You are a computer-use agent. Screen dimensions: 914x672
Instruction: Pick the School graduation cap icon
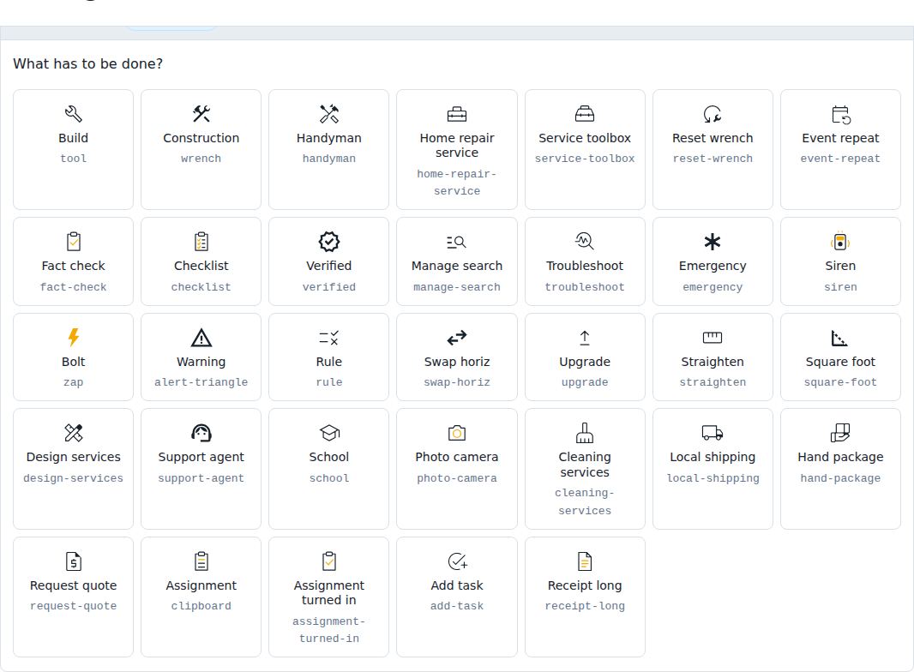(328, 433)
